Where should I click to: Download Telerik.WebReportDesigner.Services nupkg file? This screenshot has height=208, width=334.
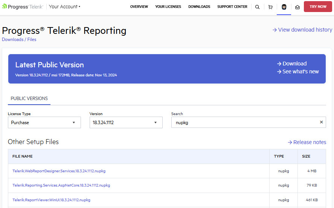[x=59, y=171]
